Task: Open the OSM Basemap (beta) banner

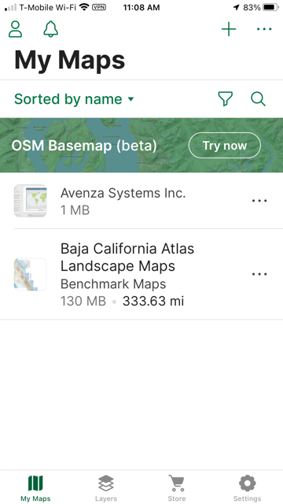Action: 141,145
